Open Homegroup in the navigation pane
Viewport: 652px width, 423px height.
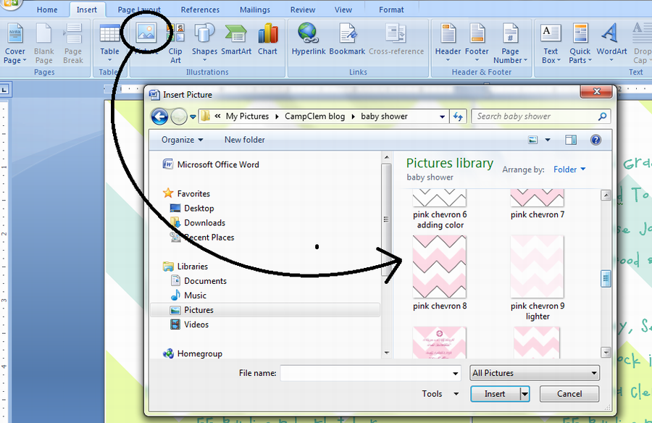click(193, 353)
